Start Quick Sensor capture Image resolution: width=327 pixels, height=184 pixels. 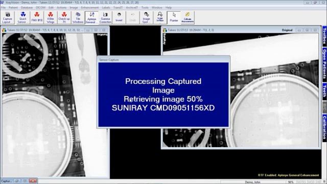point(23,18)
